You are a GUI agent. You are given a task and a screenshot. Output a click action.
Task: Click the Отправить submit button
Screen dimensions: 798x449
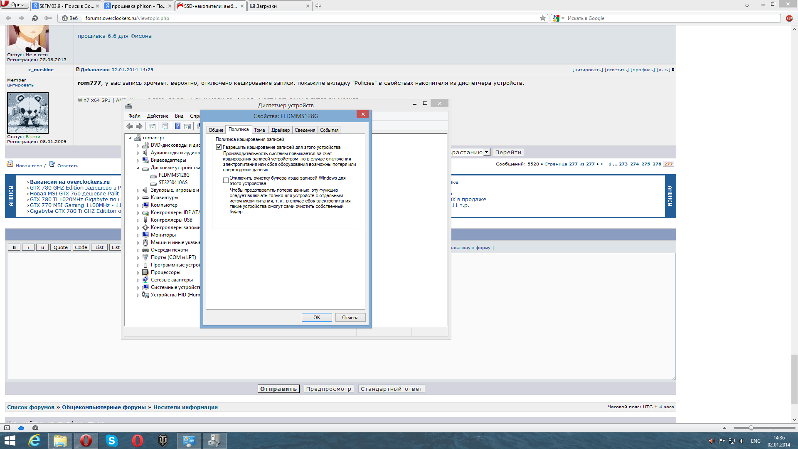click(x=278, y=389)
